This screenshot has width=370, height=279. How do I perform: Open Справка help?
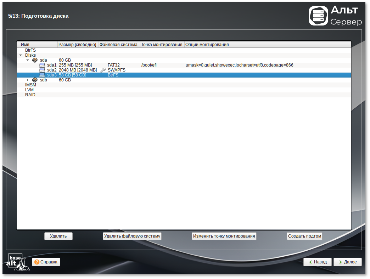click(46, 262)
